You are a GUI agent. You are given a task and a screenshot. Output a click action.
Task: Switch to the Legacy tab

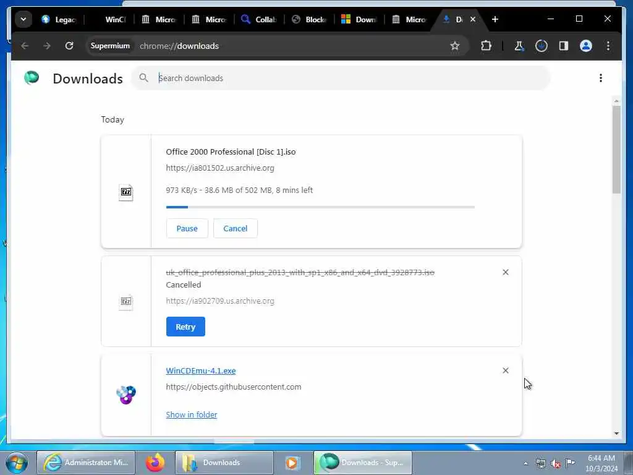point(59,19)
